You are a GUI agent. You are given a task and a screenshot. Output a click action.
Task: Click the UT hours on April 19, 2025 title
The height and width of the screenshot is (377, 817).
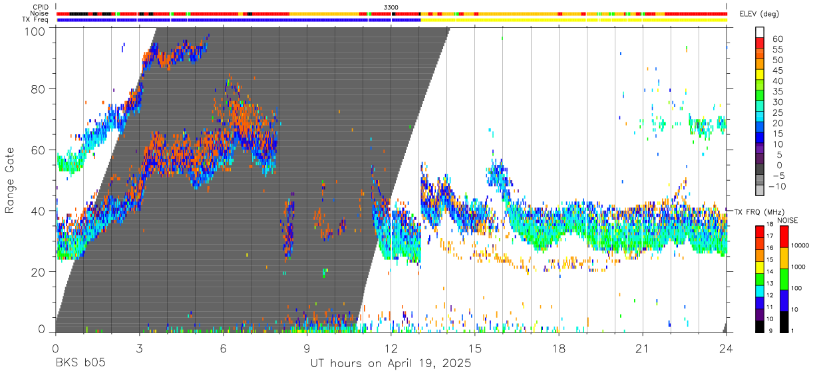[391, 364]
